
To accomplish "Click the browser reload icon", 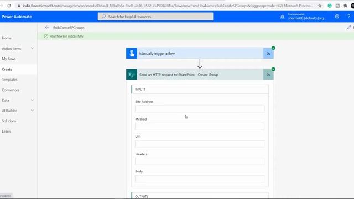I will [x=9, y=6].
